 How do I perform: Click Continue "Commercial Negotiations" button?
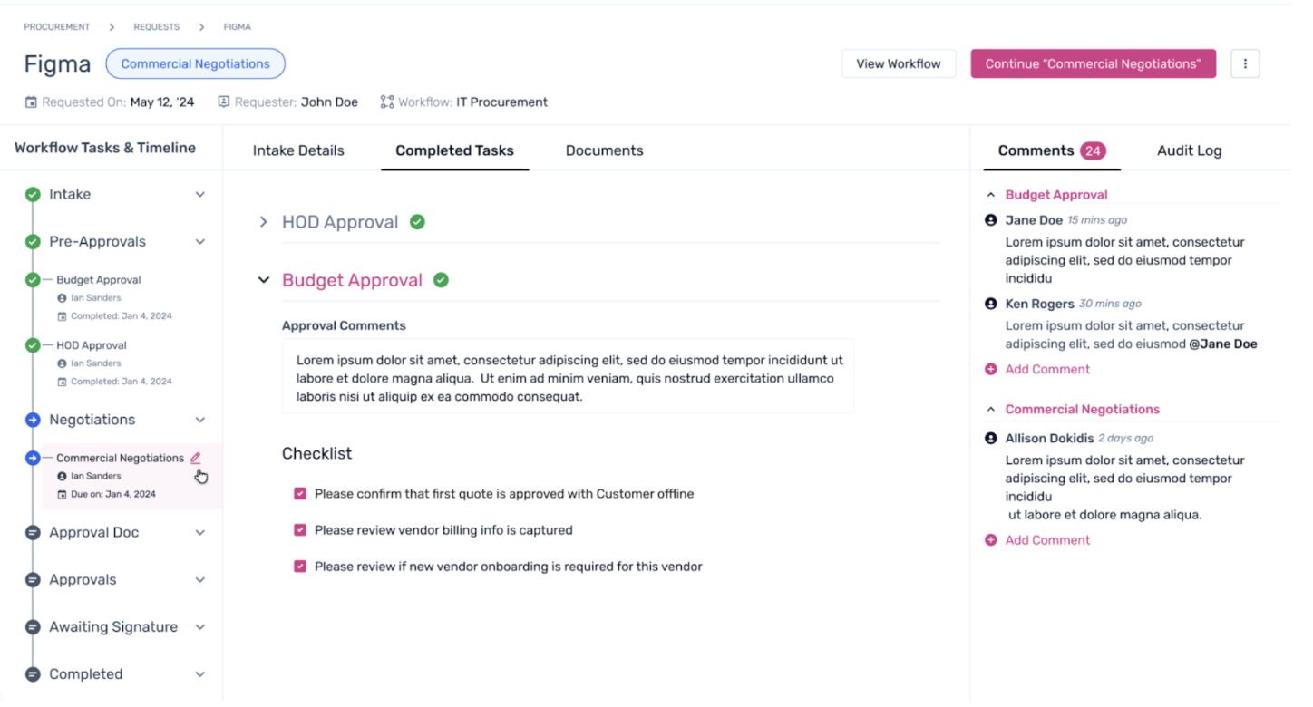pyautogui.click(x=1094, y=63)
